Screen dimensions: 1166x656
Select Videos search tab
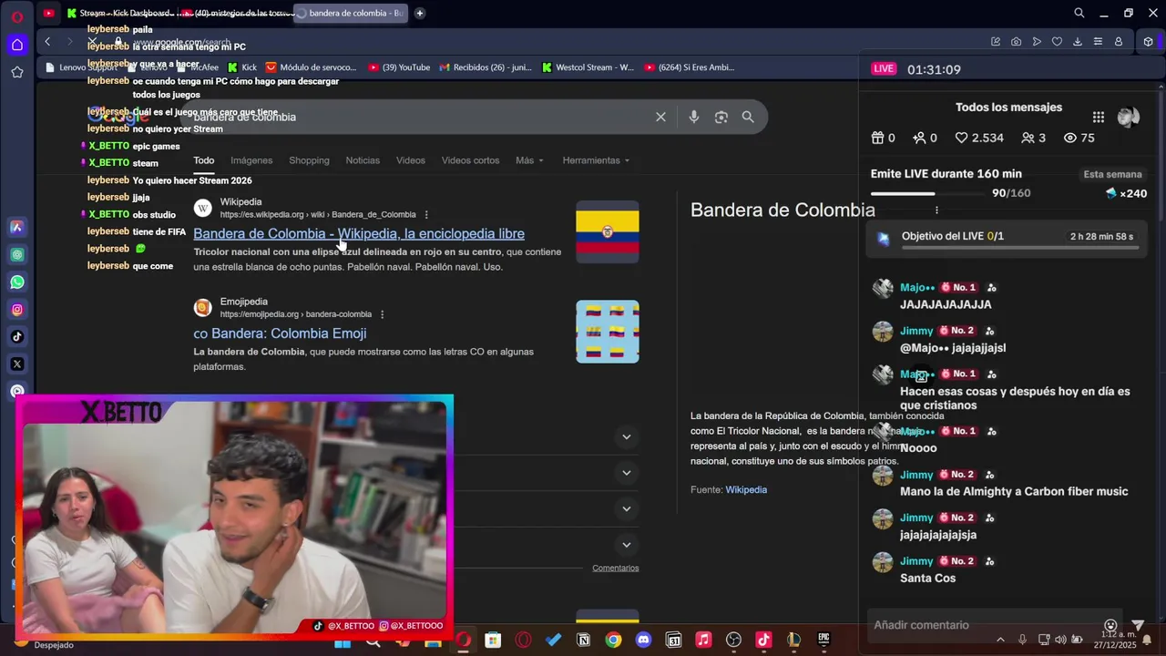click(x=410, y=160)
